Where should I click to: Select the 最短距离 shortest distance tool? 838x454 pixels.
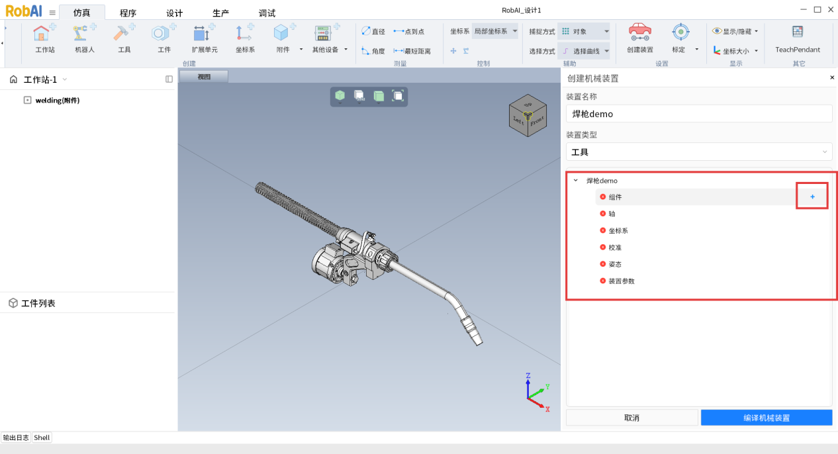[x=412, y=51]
